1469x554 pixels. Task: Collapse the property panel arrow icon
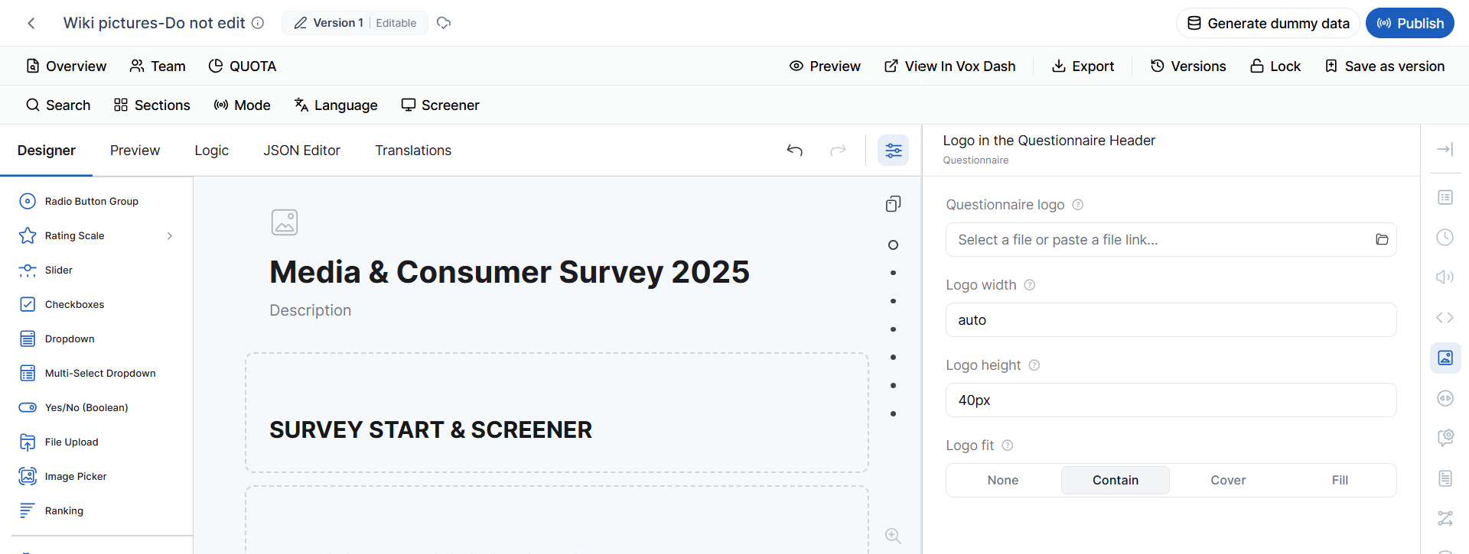[x=1445, y=150]
